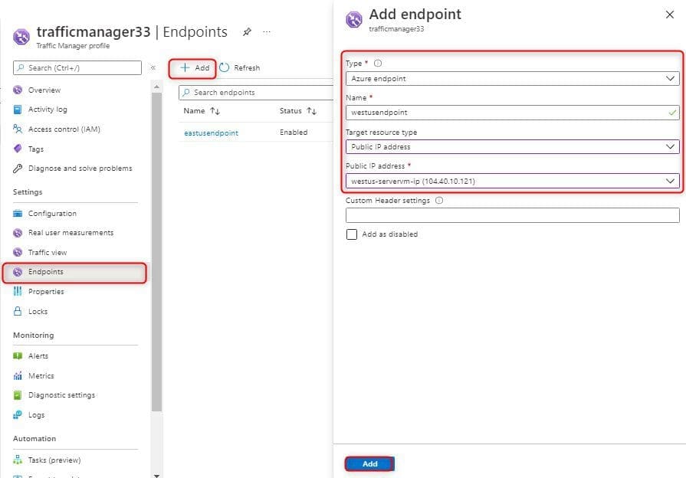Click the Tags icon in the sidebar
686x478 pixels.
[18, 149]
